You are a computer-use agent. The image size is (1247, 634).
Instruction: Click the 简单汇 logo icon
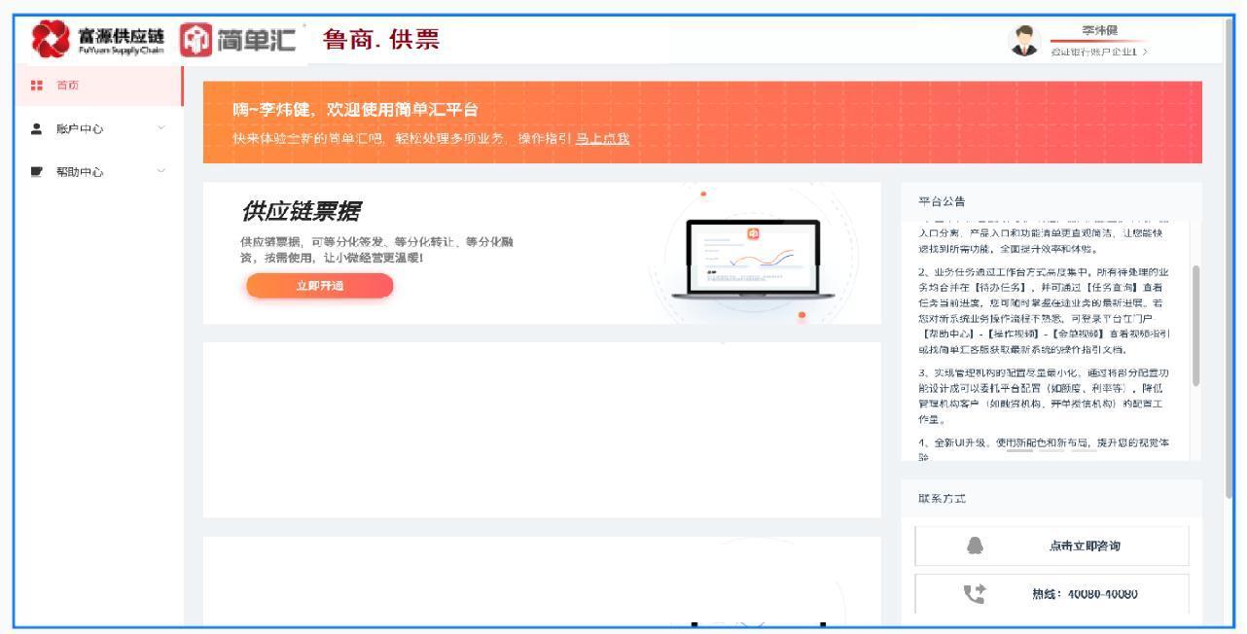(199, 40)
